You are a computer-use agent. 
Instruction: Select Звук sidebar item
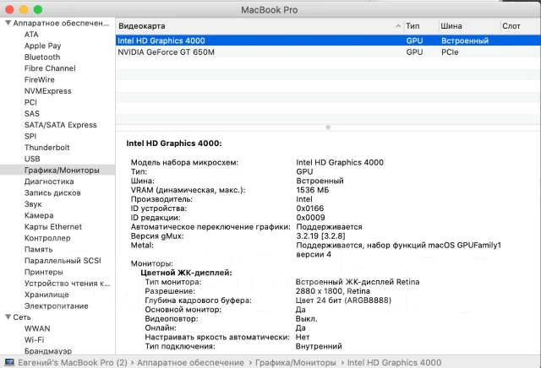coord(33,204)
